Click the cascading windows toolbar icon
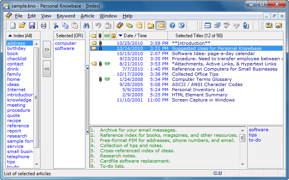This screenshot has height=180, width=289. pos(217,25)
